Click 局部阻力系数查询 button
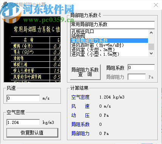 pos(85,72)
